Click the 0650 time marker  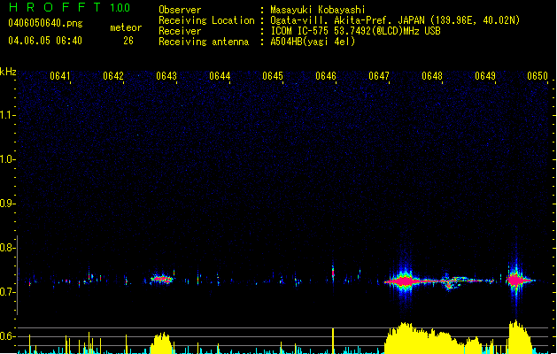coord(538,76)
